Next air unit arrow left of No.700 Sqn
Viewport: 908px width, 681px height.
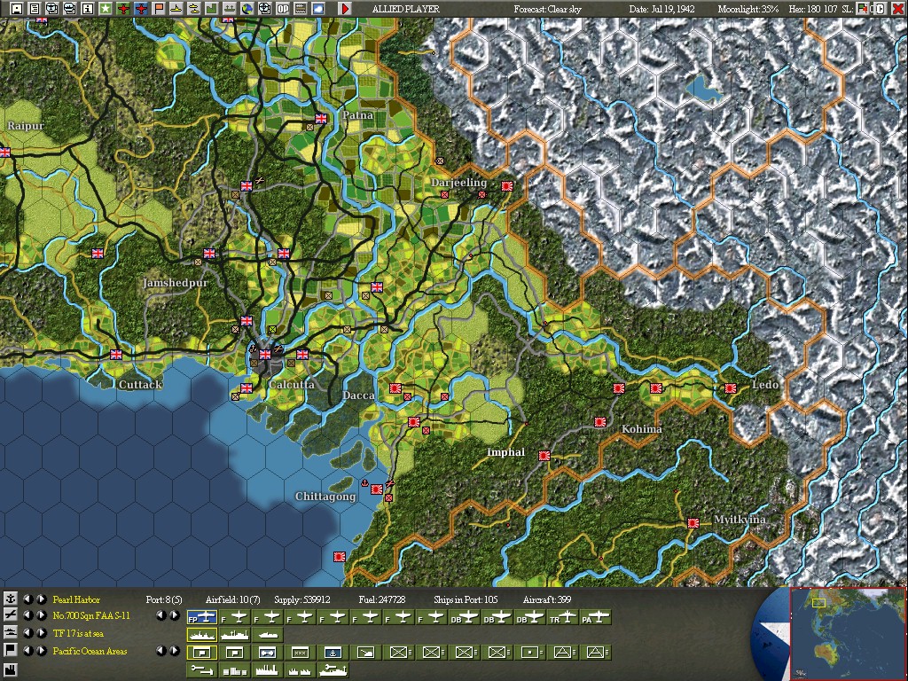41,615
